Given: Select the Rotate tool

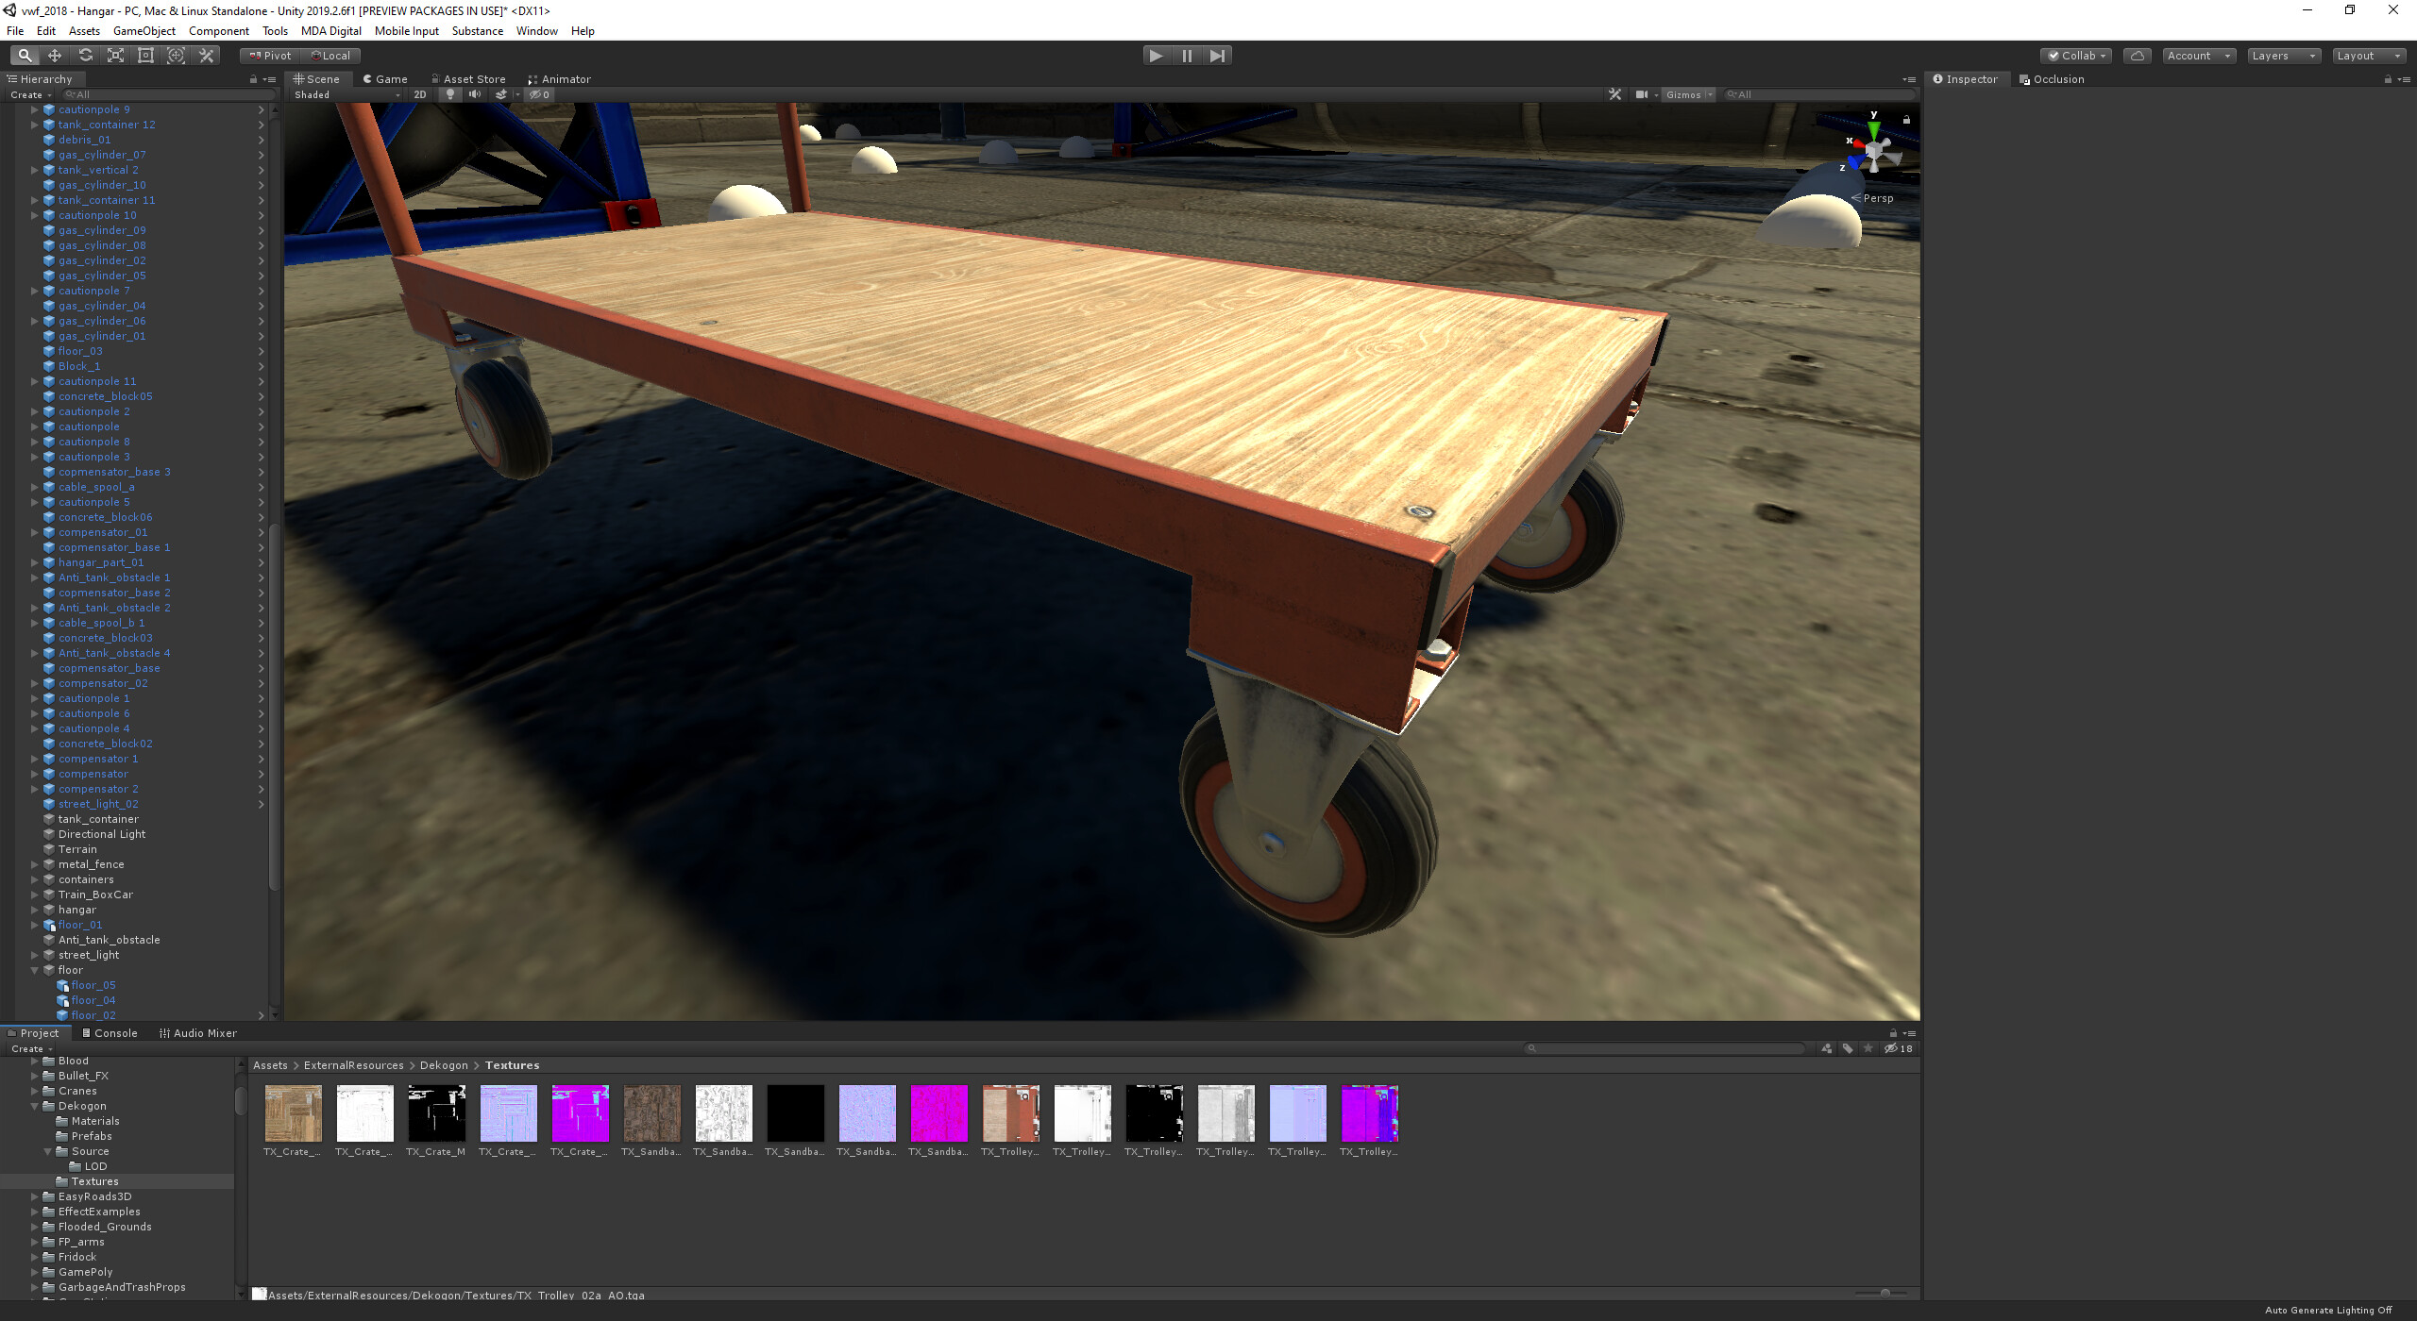Looking at the screenshot, I should coord(85,56).
